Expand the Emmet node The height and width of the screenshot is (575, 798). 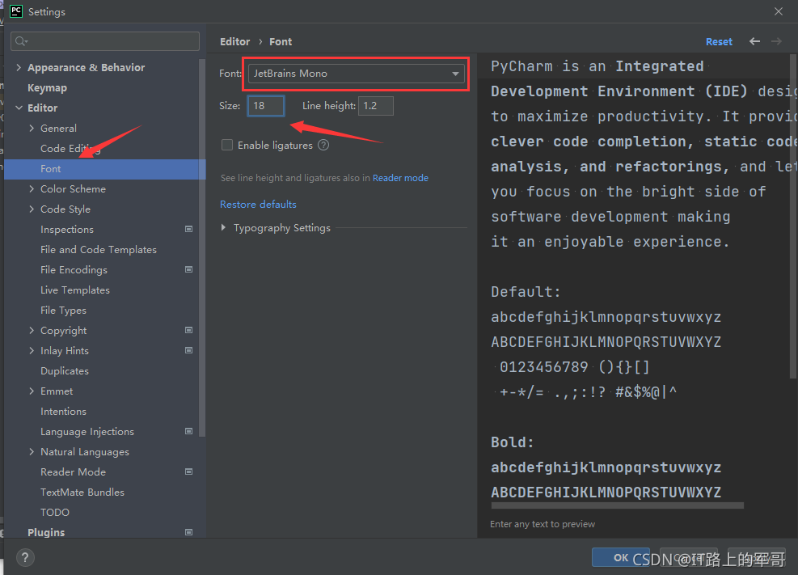point(32,391)
